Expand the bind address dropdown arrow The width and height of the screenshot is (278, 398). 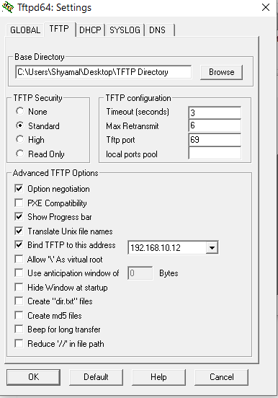pos(212,247)
